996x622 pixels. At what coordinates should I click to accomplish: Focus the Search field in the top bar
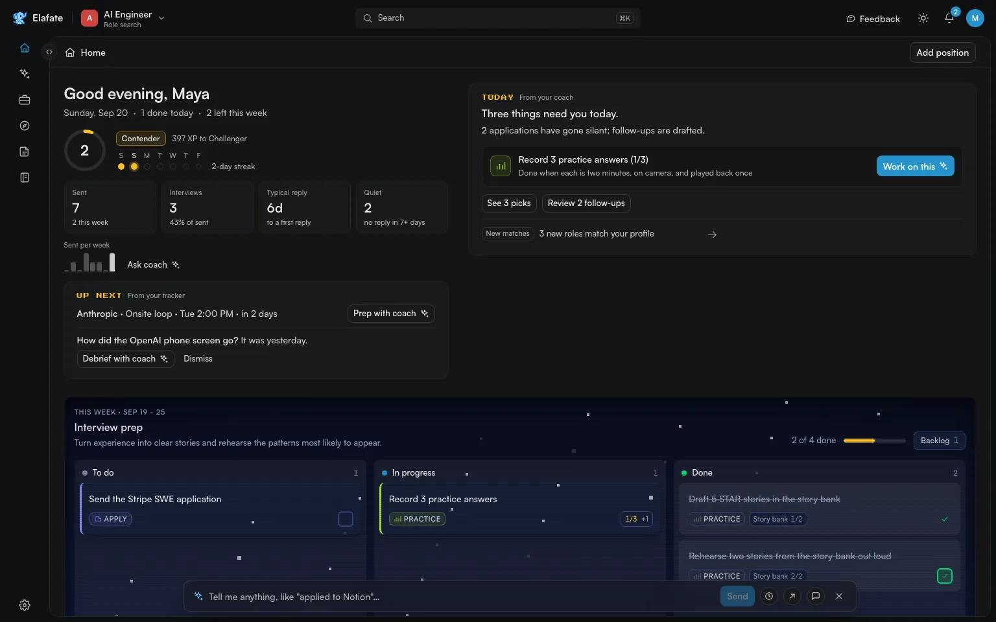pos(498,18)
